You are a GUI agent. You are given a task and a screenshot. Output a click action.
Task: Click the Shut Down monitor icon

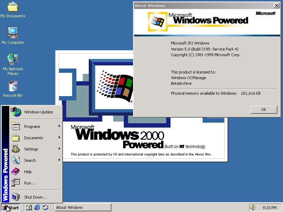click(x=16, y=197)
